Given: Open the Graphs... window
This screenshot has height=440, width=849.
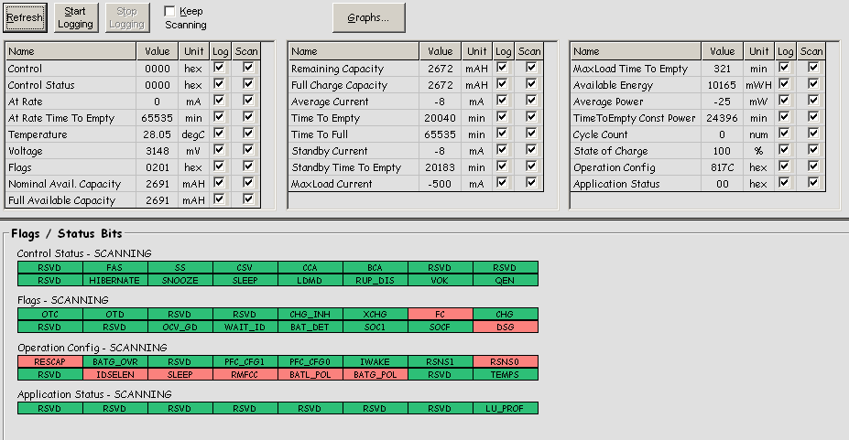Looking at the screenshot, I should tap(369, 18).
